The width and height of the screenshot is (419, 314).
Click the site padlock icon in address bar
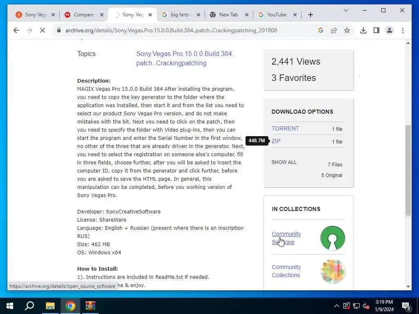tap(59, 30)
